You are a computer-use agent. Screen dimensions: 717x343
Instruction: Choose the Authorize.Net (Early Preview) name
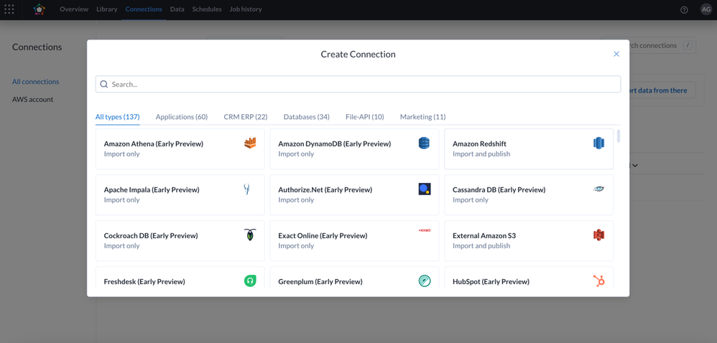click(x=325, y=189)
